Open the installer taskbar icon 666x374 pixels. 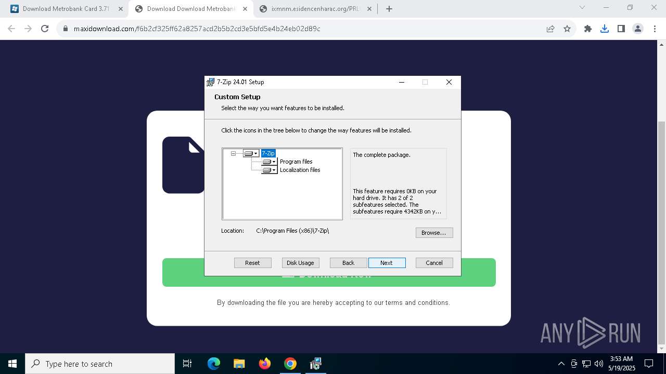(x=316, y=364)
